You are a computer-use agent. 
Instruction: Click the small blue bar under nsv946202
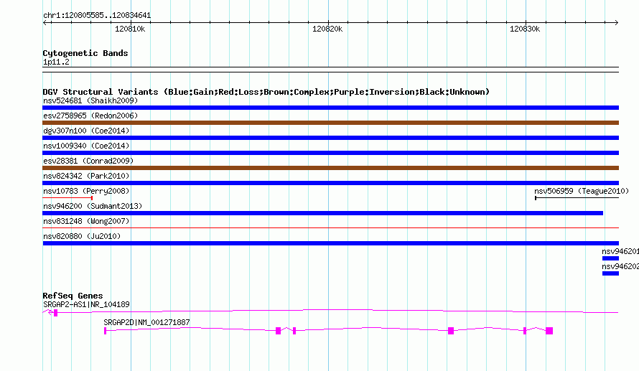pyautogui.click(x=610, y=273)
